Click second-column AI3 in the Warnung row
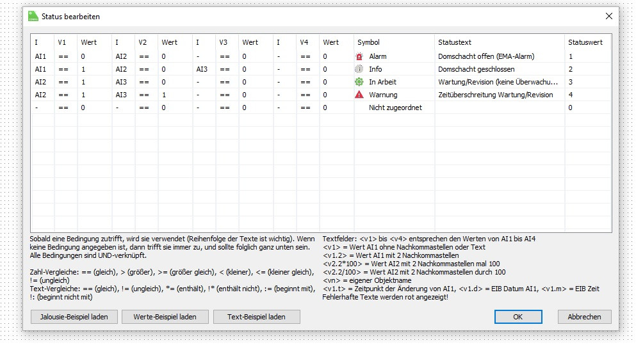Viewport: 636px width, 352px height. (x=121, y=95)
